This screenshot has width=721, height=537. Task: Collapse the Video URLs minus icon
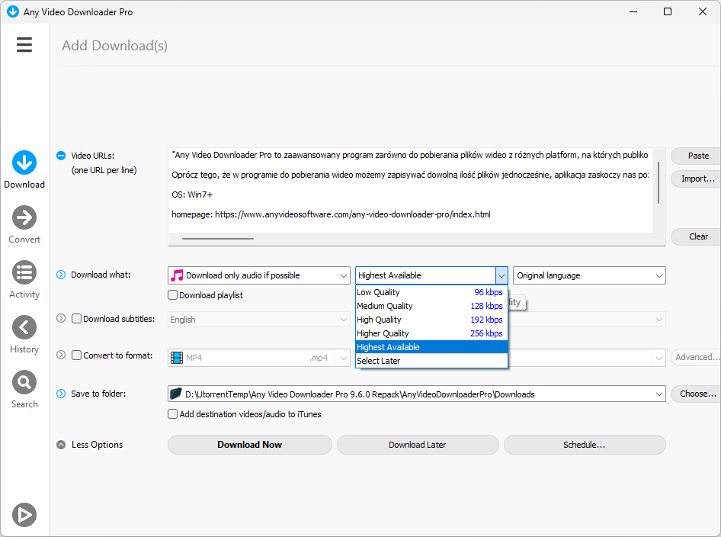(x=61, y=156)
